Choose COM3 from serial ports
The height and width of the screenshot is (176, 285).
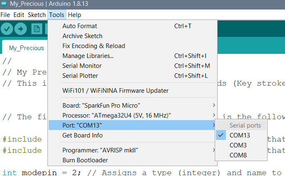(238, 145)
